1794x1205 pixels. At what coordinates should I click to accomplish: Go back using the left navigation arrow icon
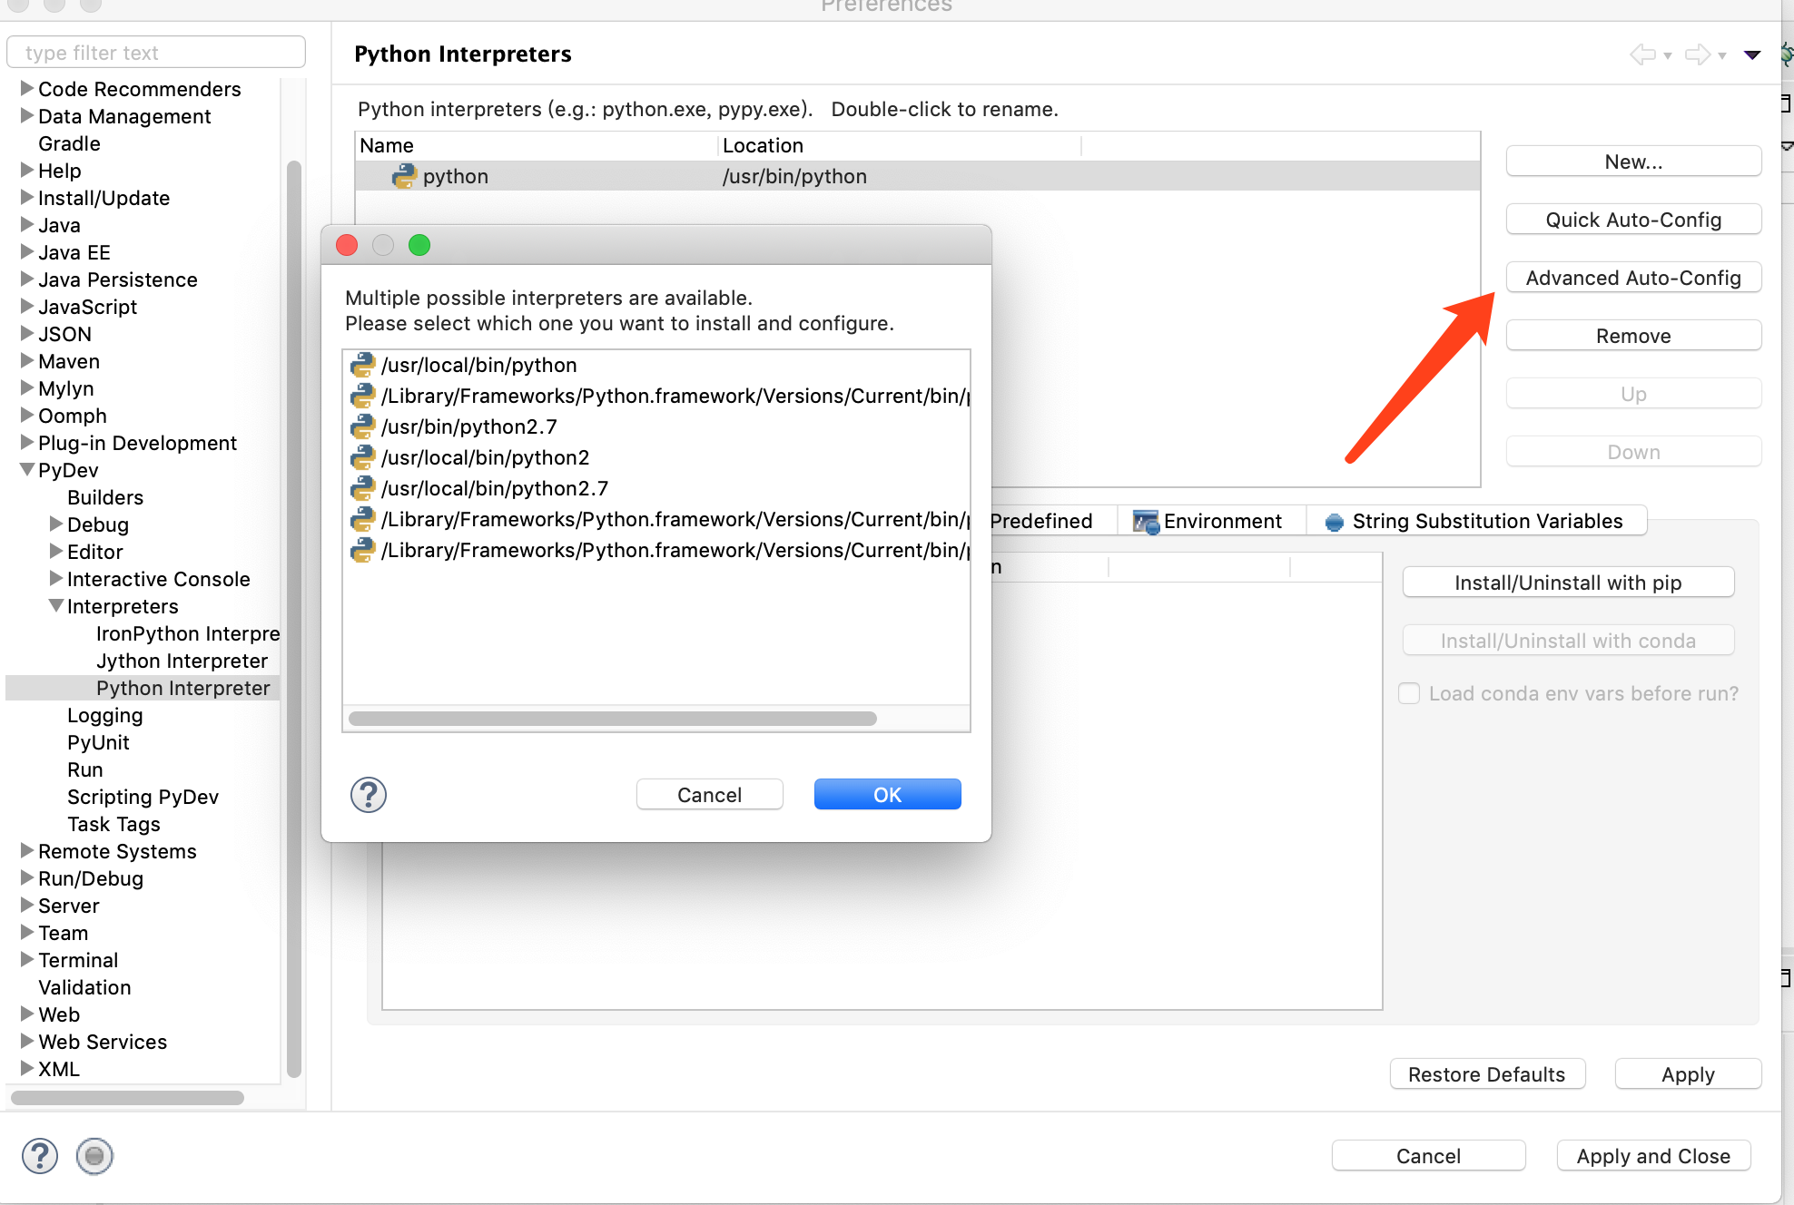point(1642,54)
